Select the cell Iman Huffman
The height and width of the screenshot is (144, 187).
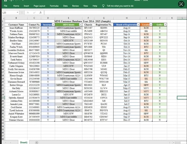click(16, 28)
